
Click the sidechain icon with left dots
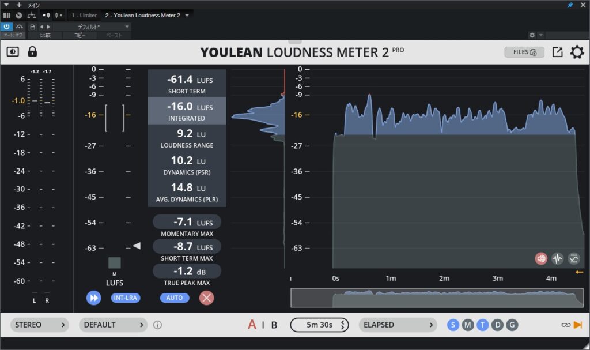tap(46, 16)
